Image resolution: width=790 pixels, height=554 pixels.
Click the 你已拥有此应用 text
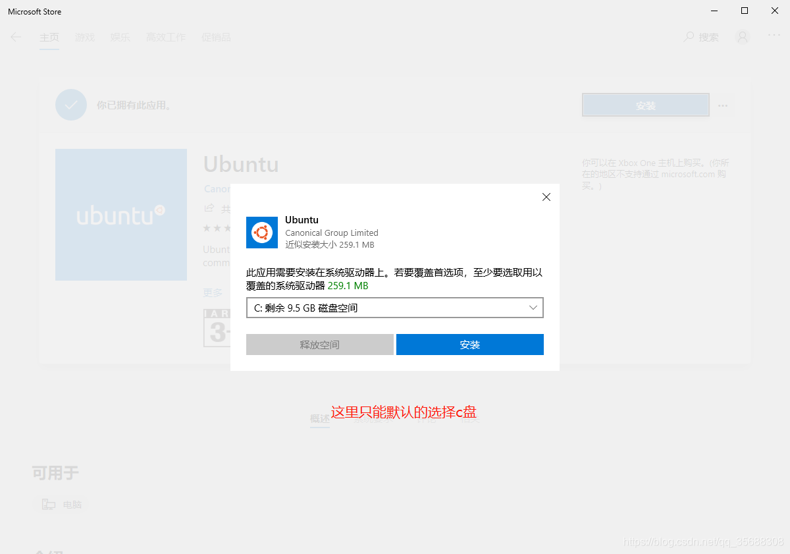(135, 105)
